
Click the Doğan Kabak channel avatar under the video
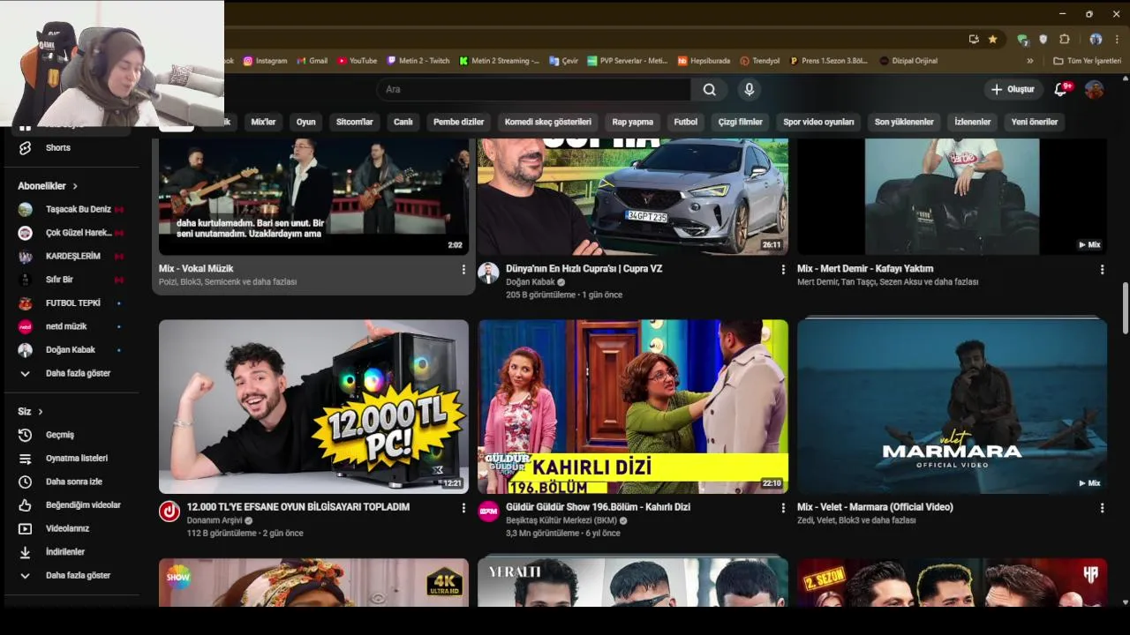tap(488, 273)
